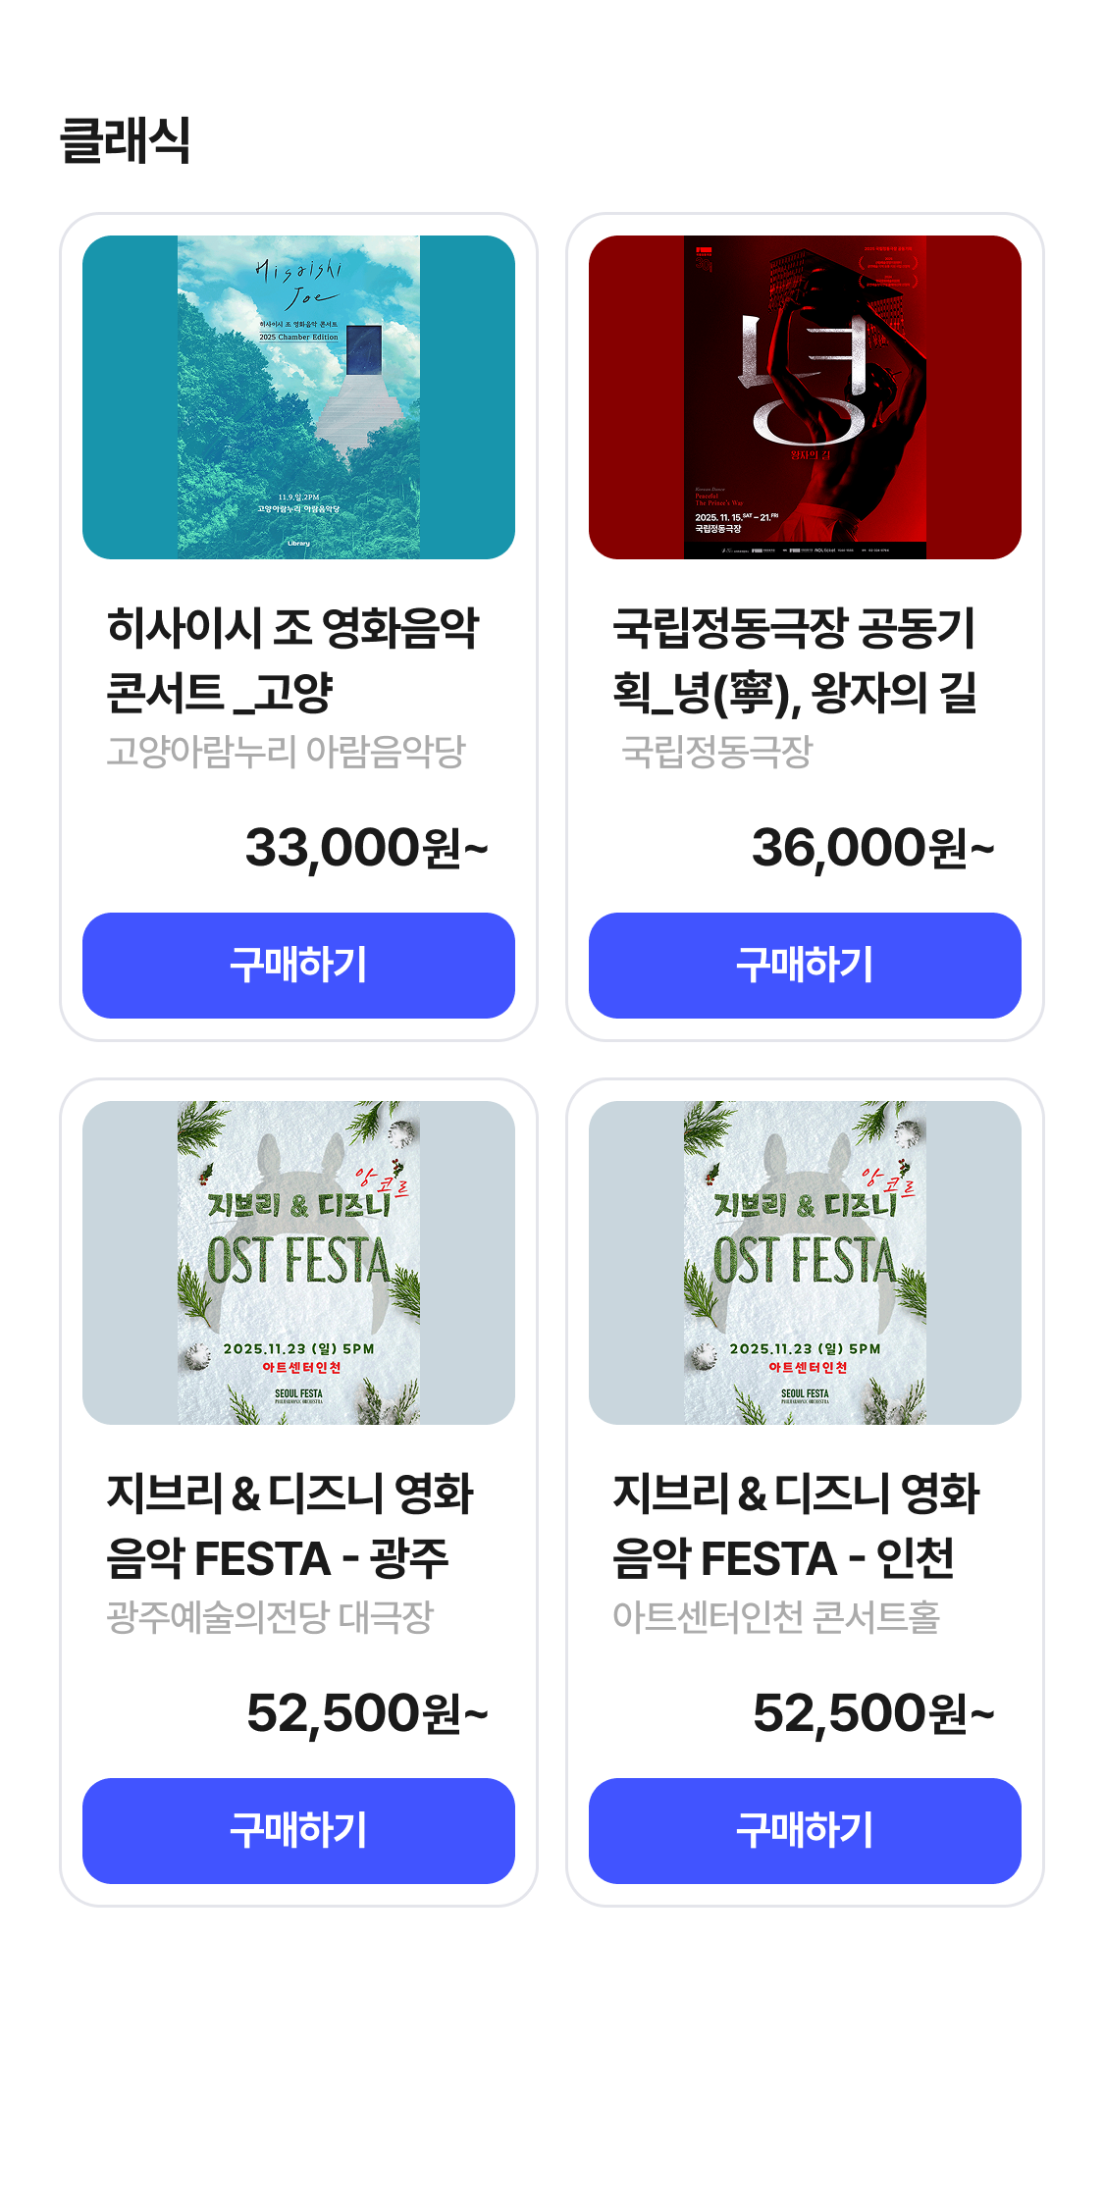Select the 지브리 & 디즈니 영화음악 FESTA - 인천 title
Image resolution: width=1104 pixels, height=2202 pixels.
point(796,1525)
